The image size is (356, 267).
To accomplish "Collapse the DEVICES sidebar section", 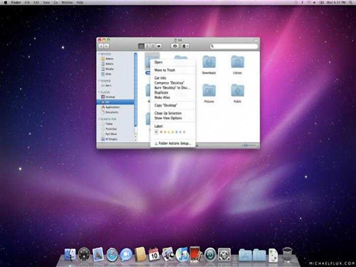I will (99, 54).
